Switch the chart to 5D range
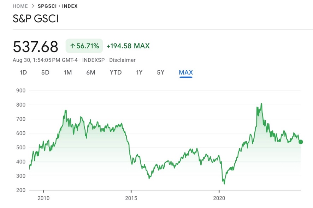Image resolution: width=313 pixels, height=208 pixels. click(x=45, y=72)
